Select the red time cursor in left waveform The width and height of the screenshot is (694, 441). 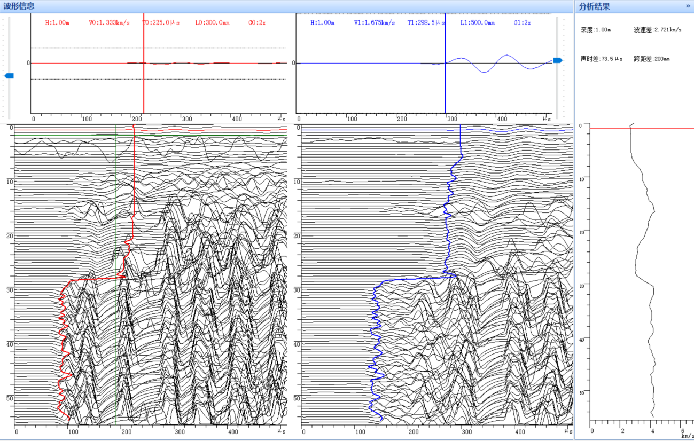144,85
